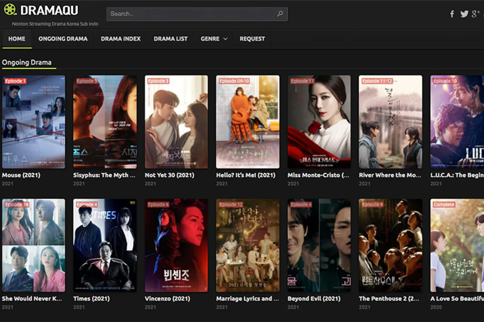484x322 pixels.
Task: Open the She Would Never Know poster
Action: (33, 245)
